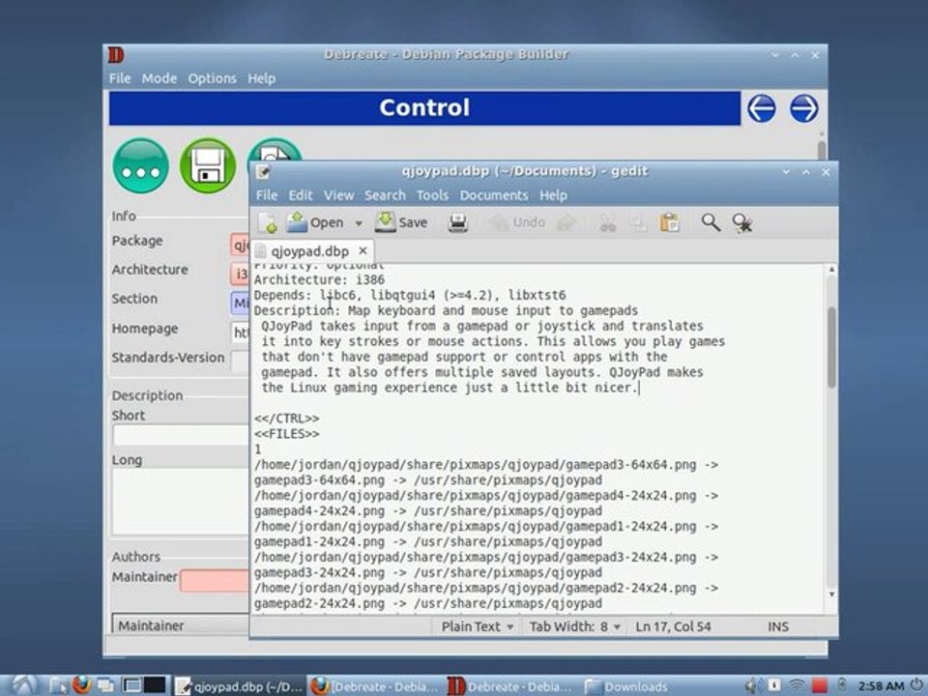
Task: Open Debreate Help menu
Action: coord(261,78)
